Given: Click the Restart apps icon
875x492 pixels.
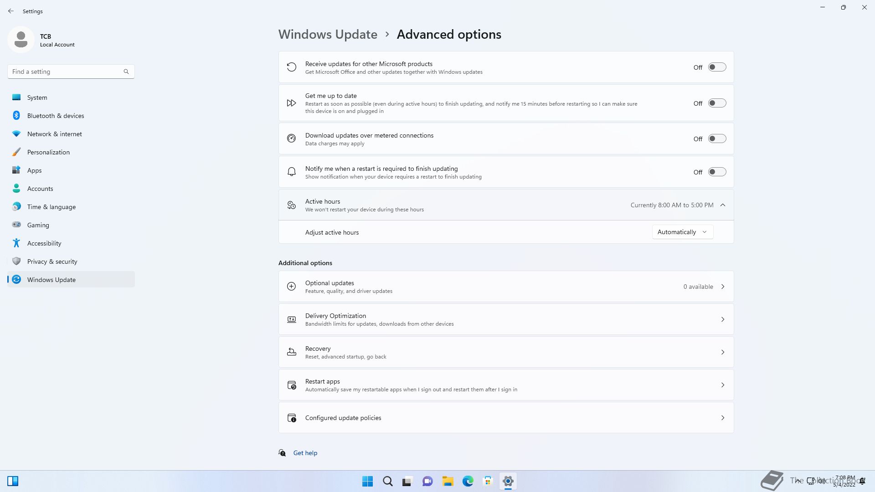Looking at the screenshot, I should coord(292,385).
